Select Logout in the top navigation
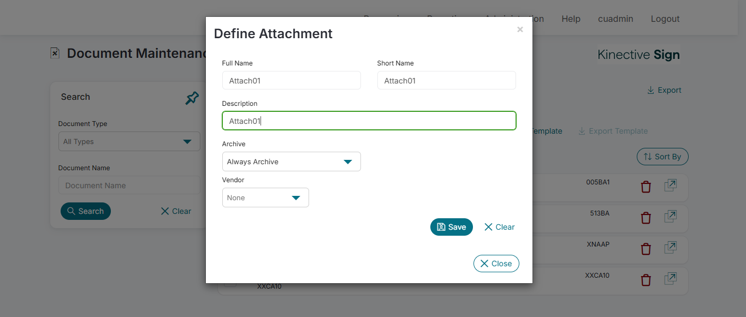 tap(665, 19)
